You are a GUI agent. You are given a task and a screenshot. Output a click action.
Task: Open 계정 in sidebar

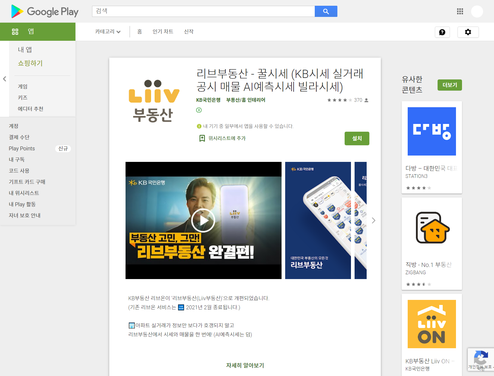[x=14, y=126]
